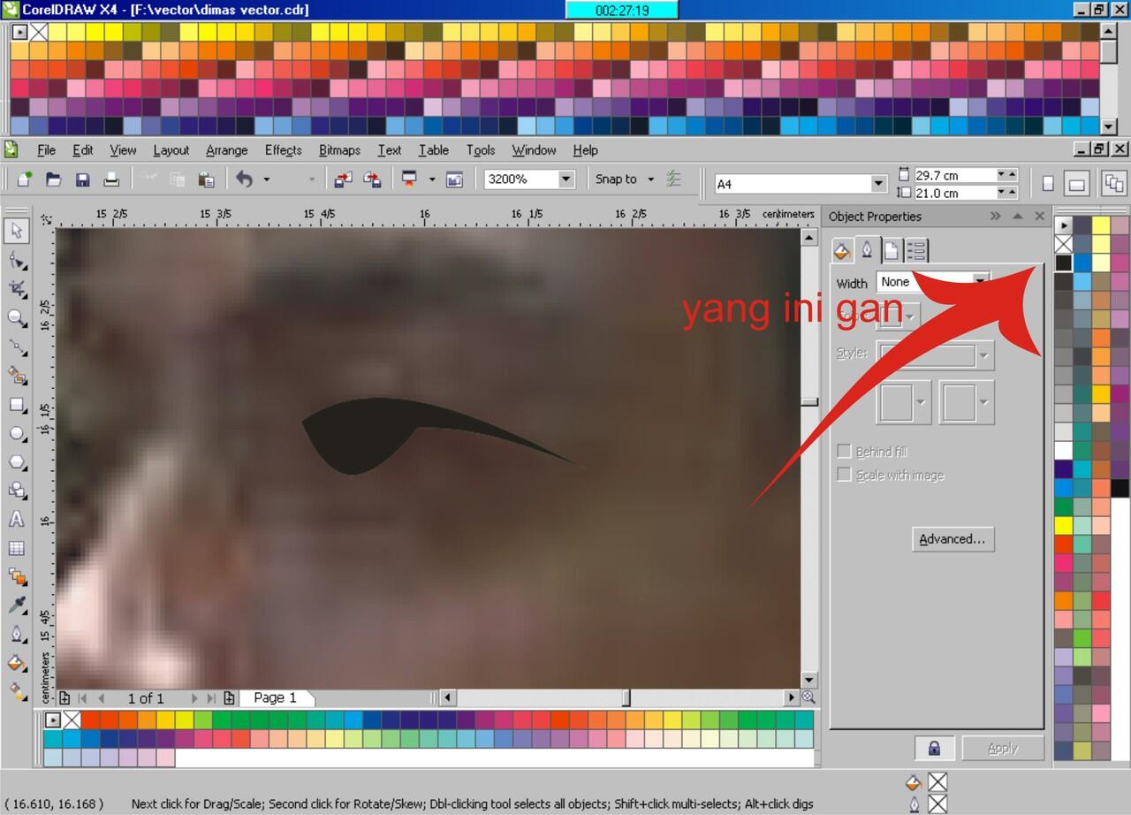Image resolution: width=1131 pixels, height=815 pixels.
Task: Collapse the Object Properties docker with the double-arrow button
Action: [996, 216]
